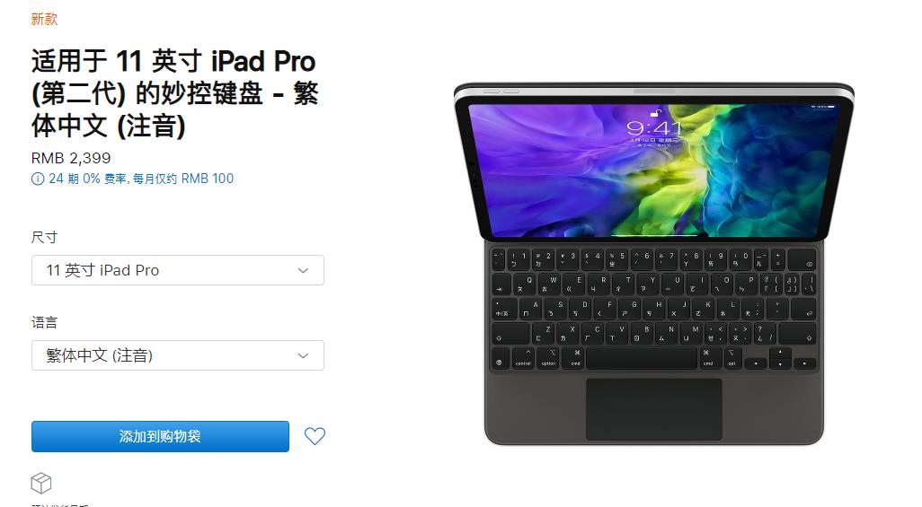
Task: Click the globe key on the pictured keyboard
Action: tap(500, 363)
